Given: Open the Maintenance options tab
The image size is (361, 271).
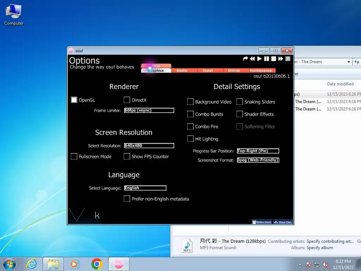Looking at the screenshot, I should (x=261, y=71).
